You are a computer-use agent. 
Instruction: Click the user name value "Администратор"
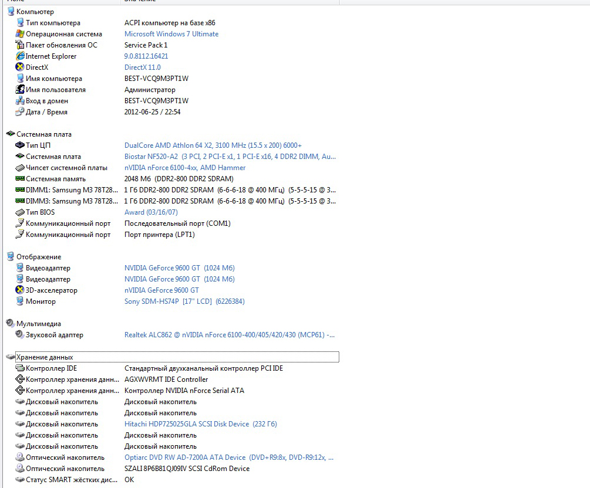click(x=150, y=90)
